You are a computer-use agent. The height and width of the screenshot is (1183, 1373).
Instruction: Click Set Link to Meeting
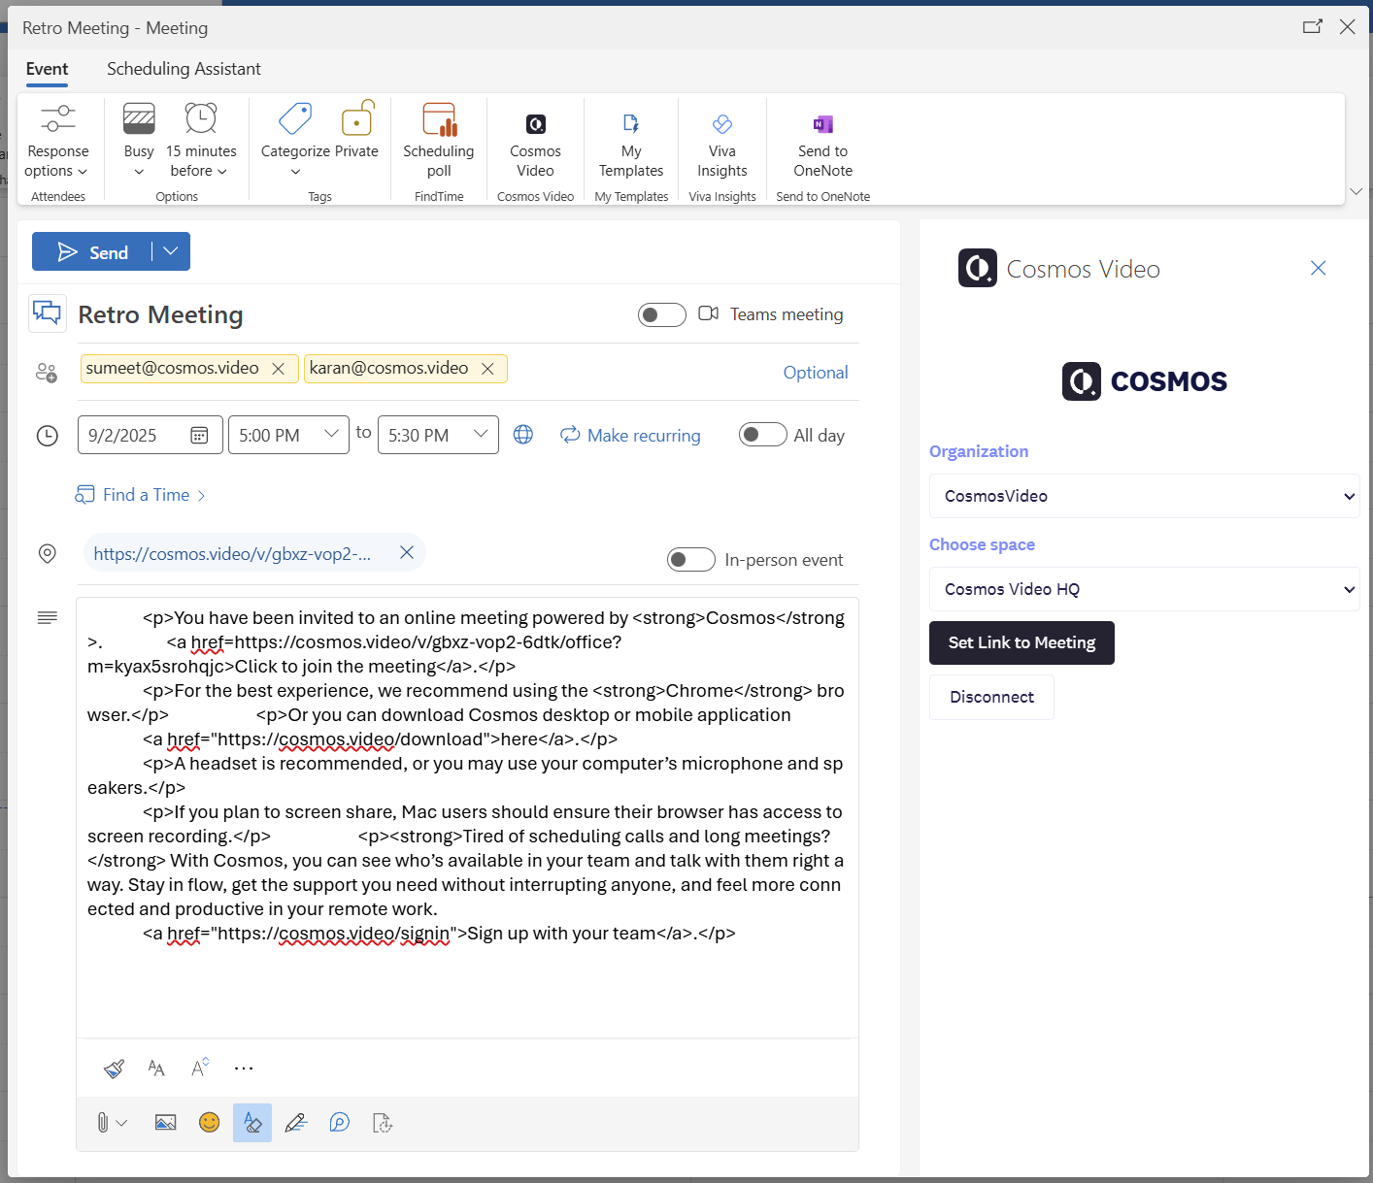tap(1021, 642)
